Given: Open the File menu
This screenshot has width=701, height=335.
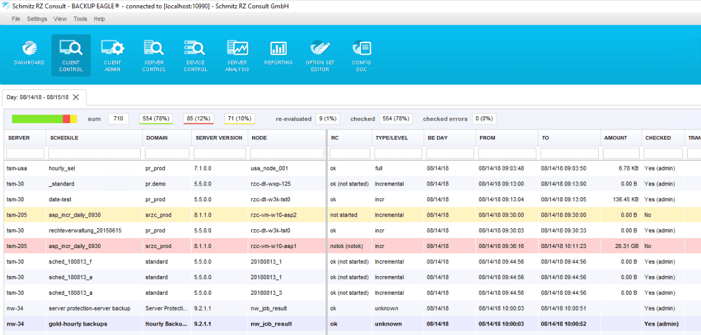Looking at the screenshot, I should pos(16,19).
